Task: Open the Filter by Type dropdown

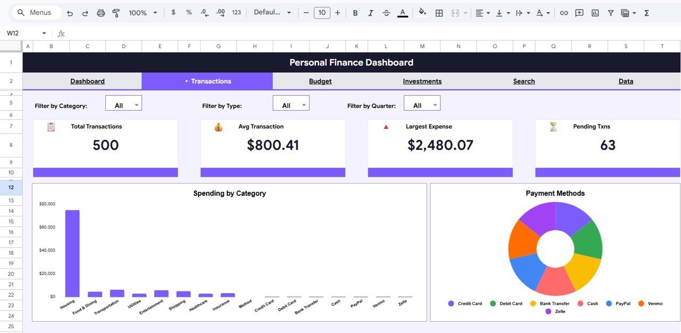Action: [290, 104]
